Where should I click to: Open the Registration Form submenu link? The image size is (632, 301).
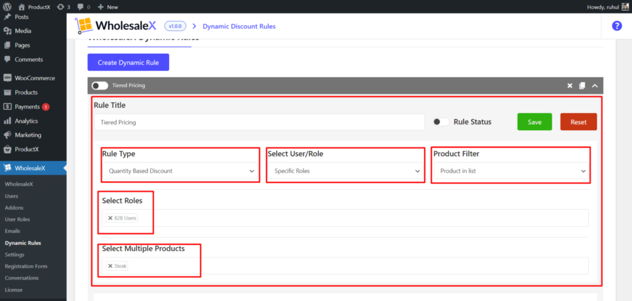pos(26,266)
